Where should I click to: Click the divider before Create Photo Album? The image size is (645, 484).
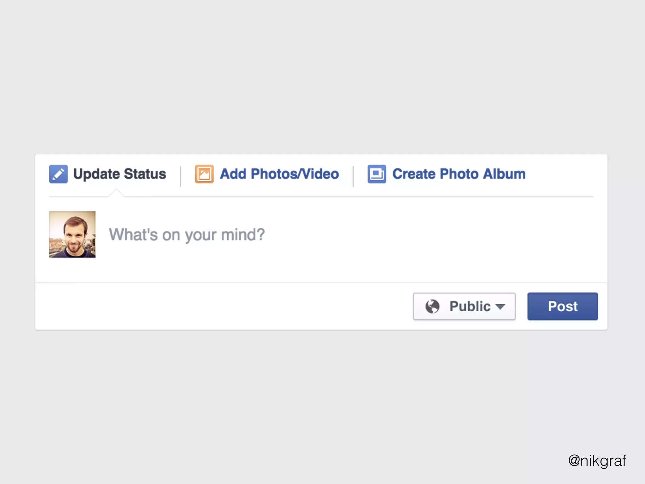click(x=353, y=176)
